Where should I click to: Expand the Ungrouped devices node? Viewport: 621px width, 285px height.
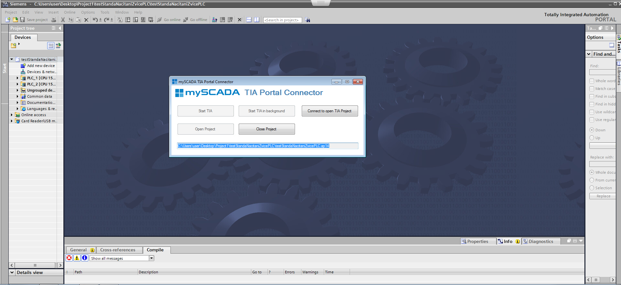click(x=17, y=90)
